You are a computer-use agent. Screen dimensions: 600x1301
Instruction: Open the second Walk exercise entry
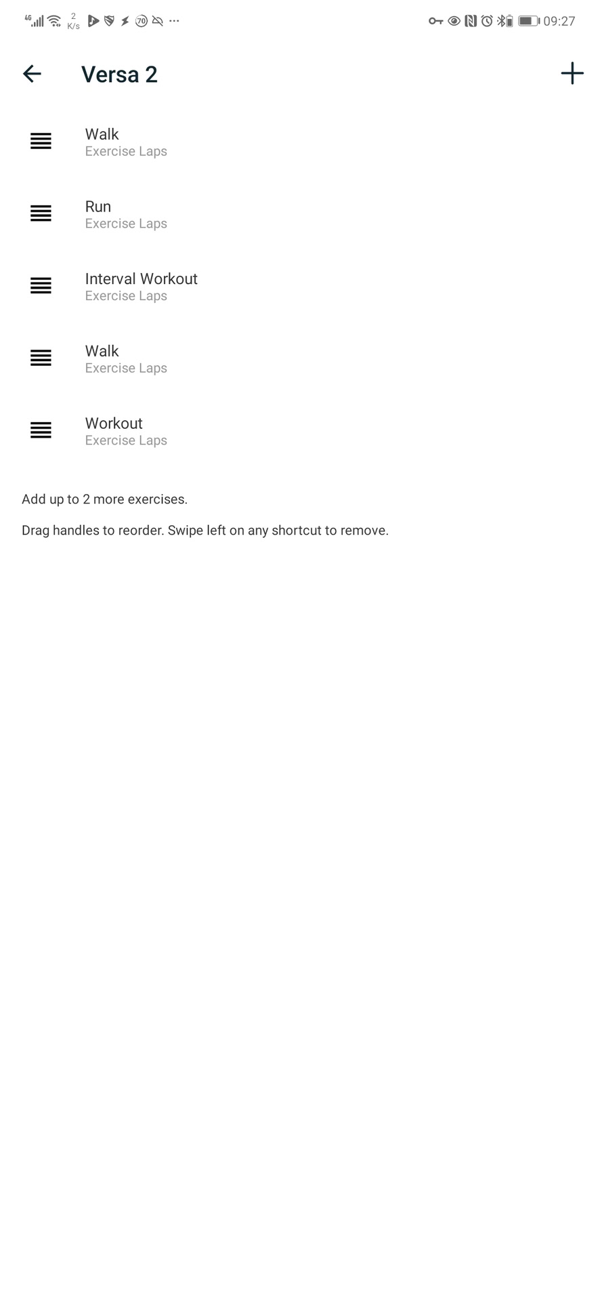pyautogui.click(x=300, y=358)
